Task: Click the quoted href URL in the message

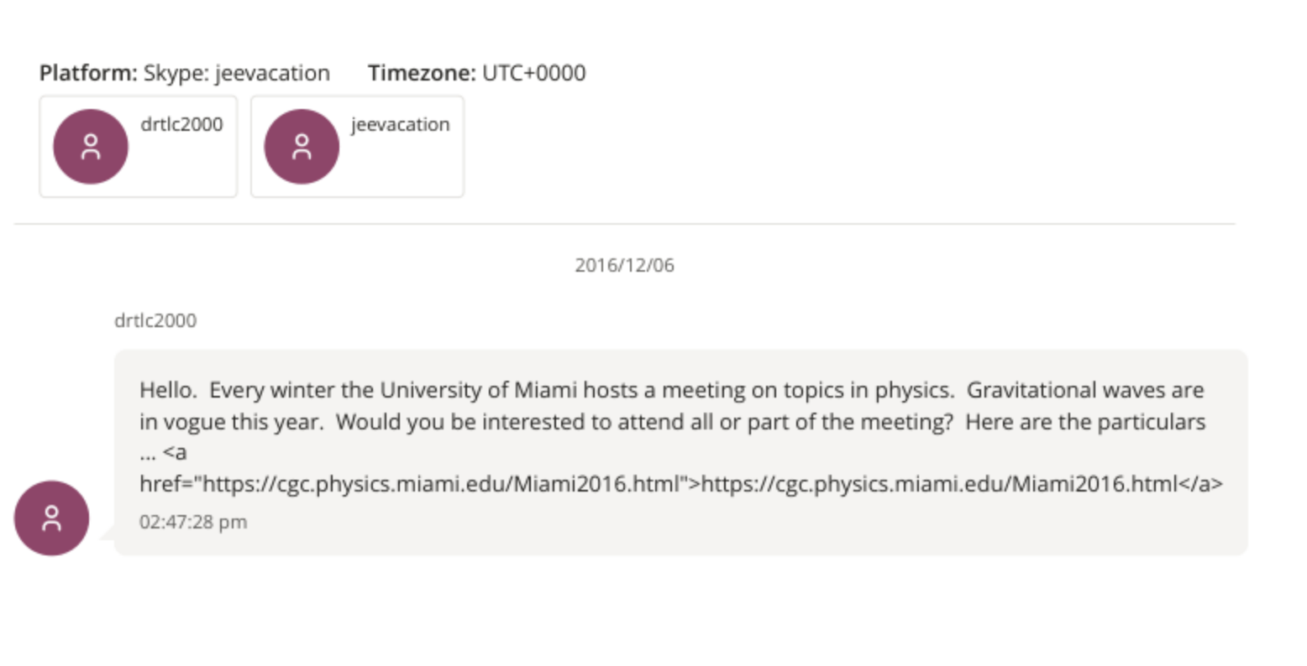Action: (x=441, y=484)
